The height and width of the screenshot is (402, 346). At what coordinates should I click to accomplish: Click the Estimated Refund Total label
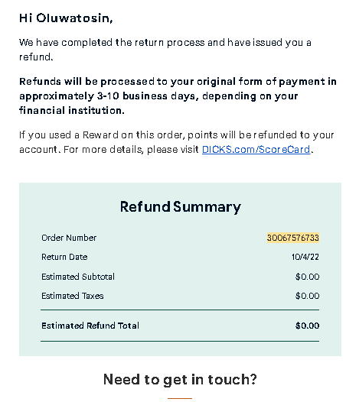tap(90, 326)
